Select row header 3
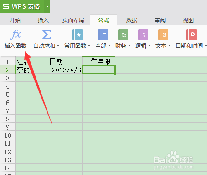This screenshot has width=207, height=175. (x=7, y=78)
